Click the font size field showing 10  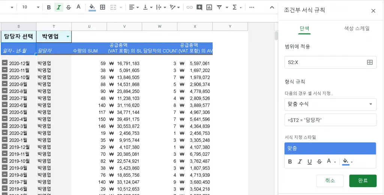tap(25, 7)
